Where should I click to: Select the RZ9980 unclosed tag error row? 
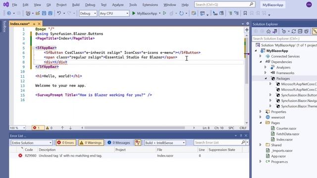[129, 156]
